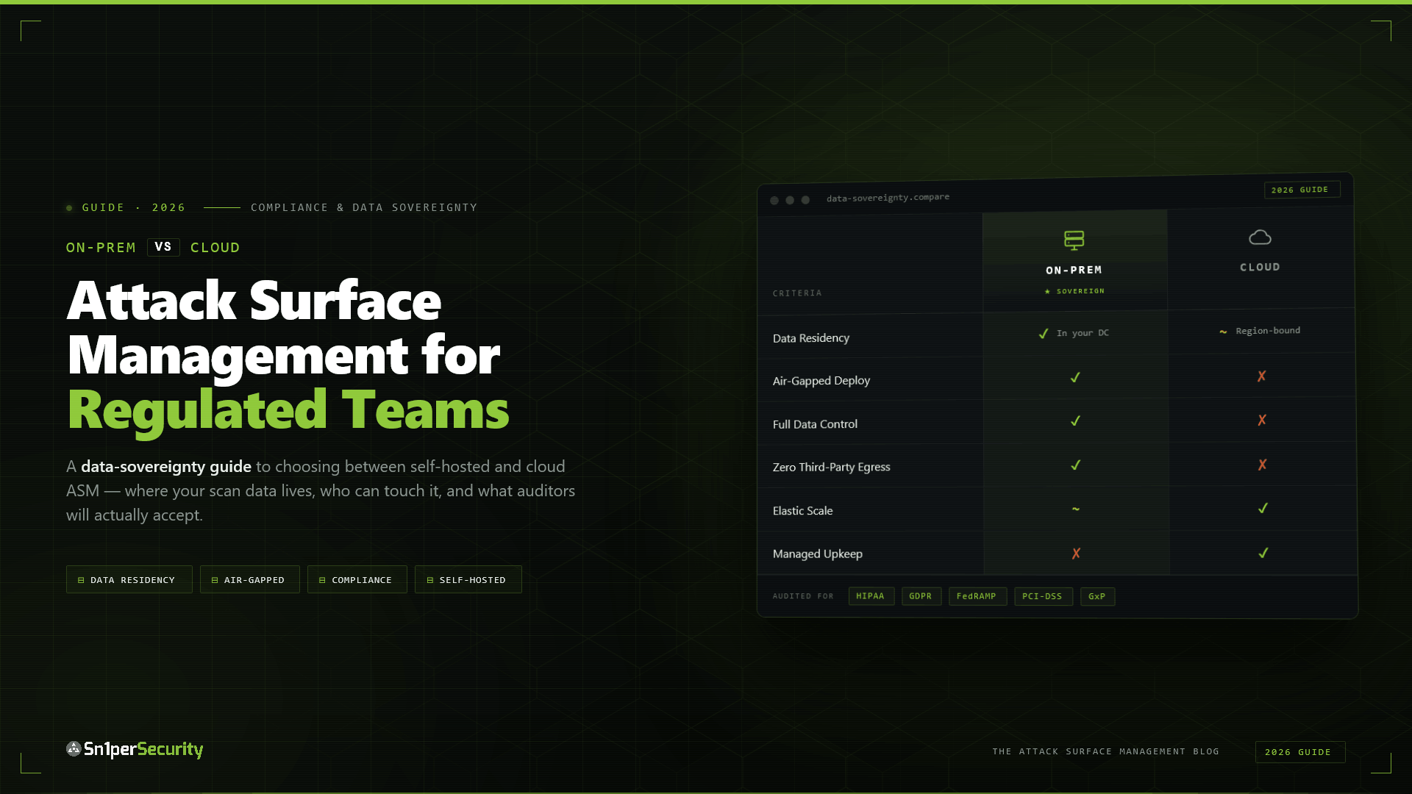The height and width of the screenshot is (794, 1412).
Task: Click 'COMPLIANCE & DATA SOVEREIGNTY' header text
Action: [364, 207]
